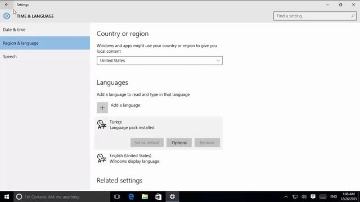Set Türkçe as default language
The width and height of the screenshot is (360, 202).
click(147, 143)
